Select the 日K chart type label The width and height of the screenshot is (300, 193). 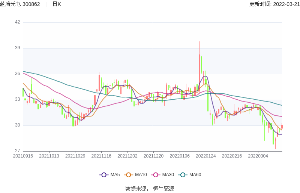[57, 4]
